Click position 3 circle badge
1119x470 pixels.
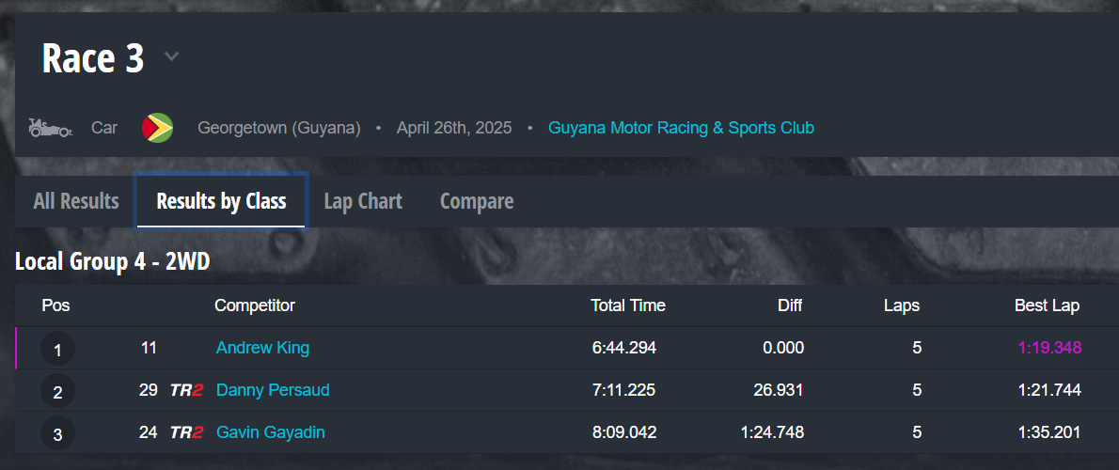tap(57, 433)
